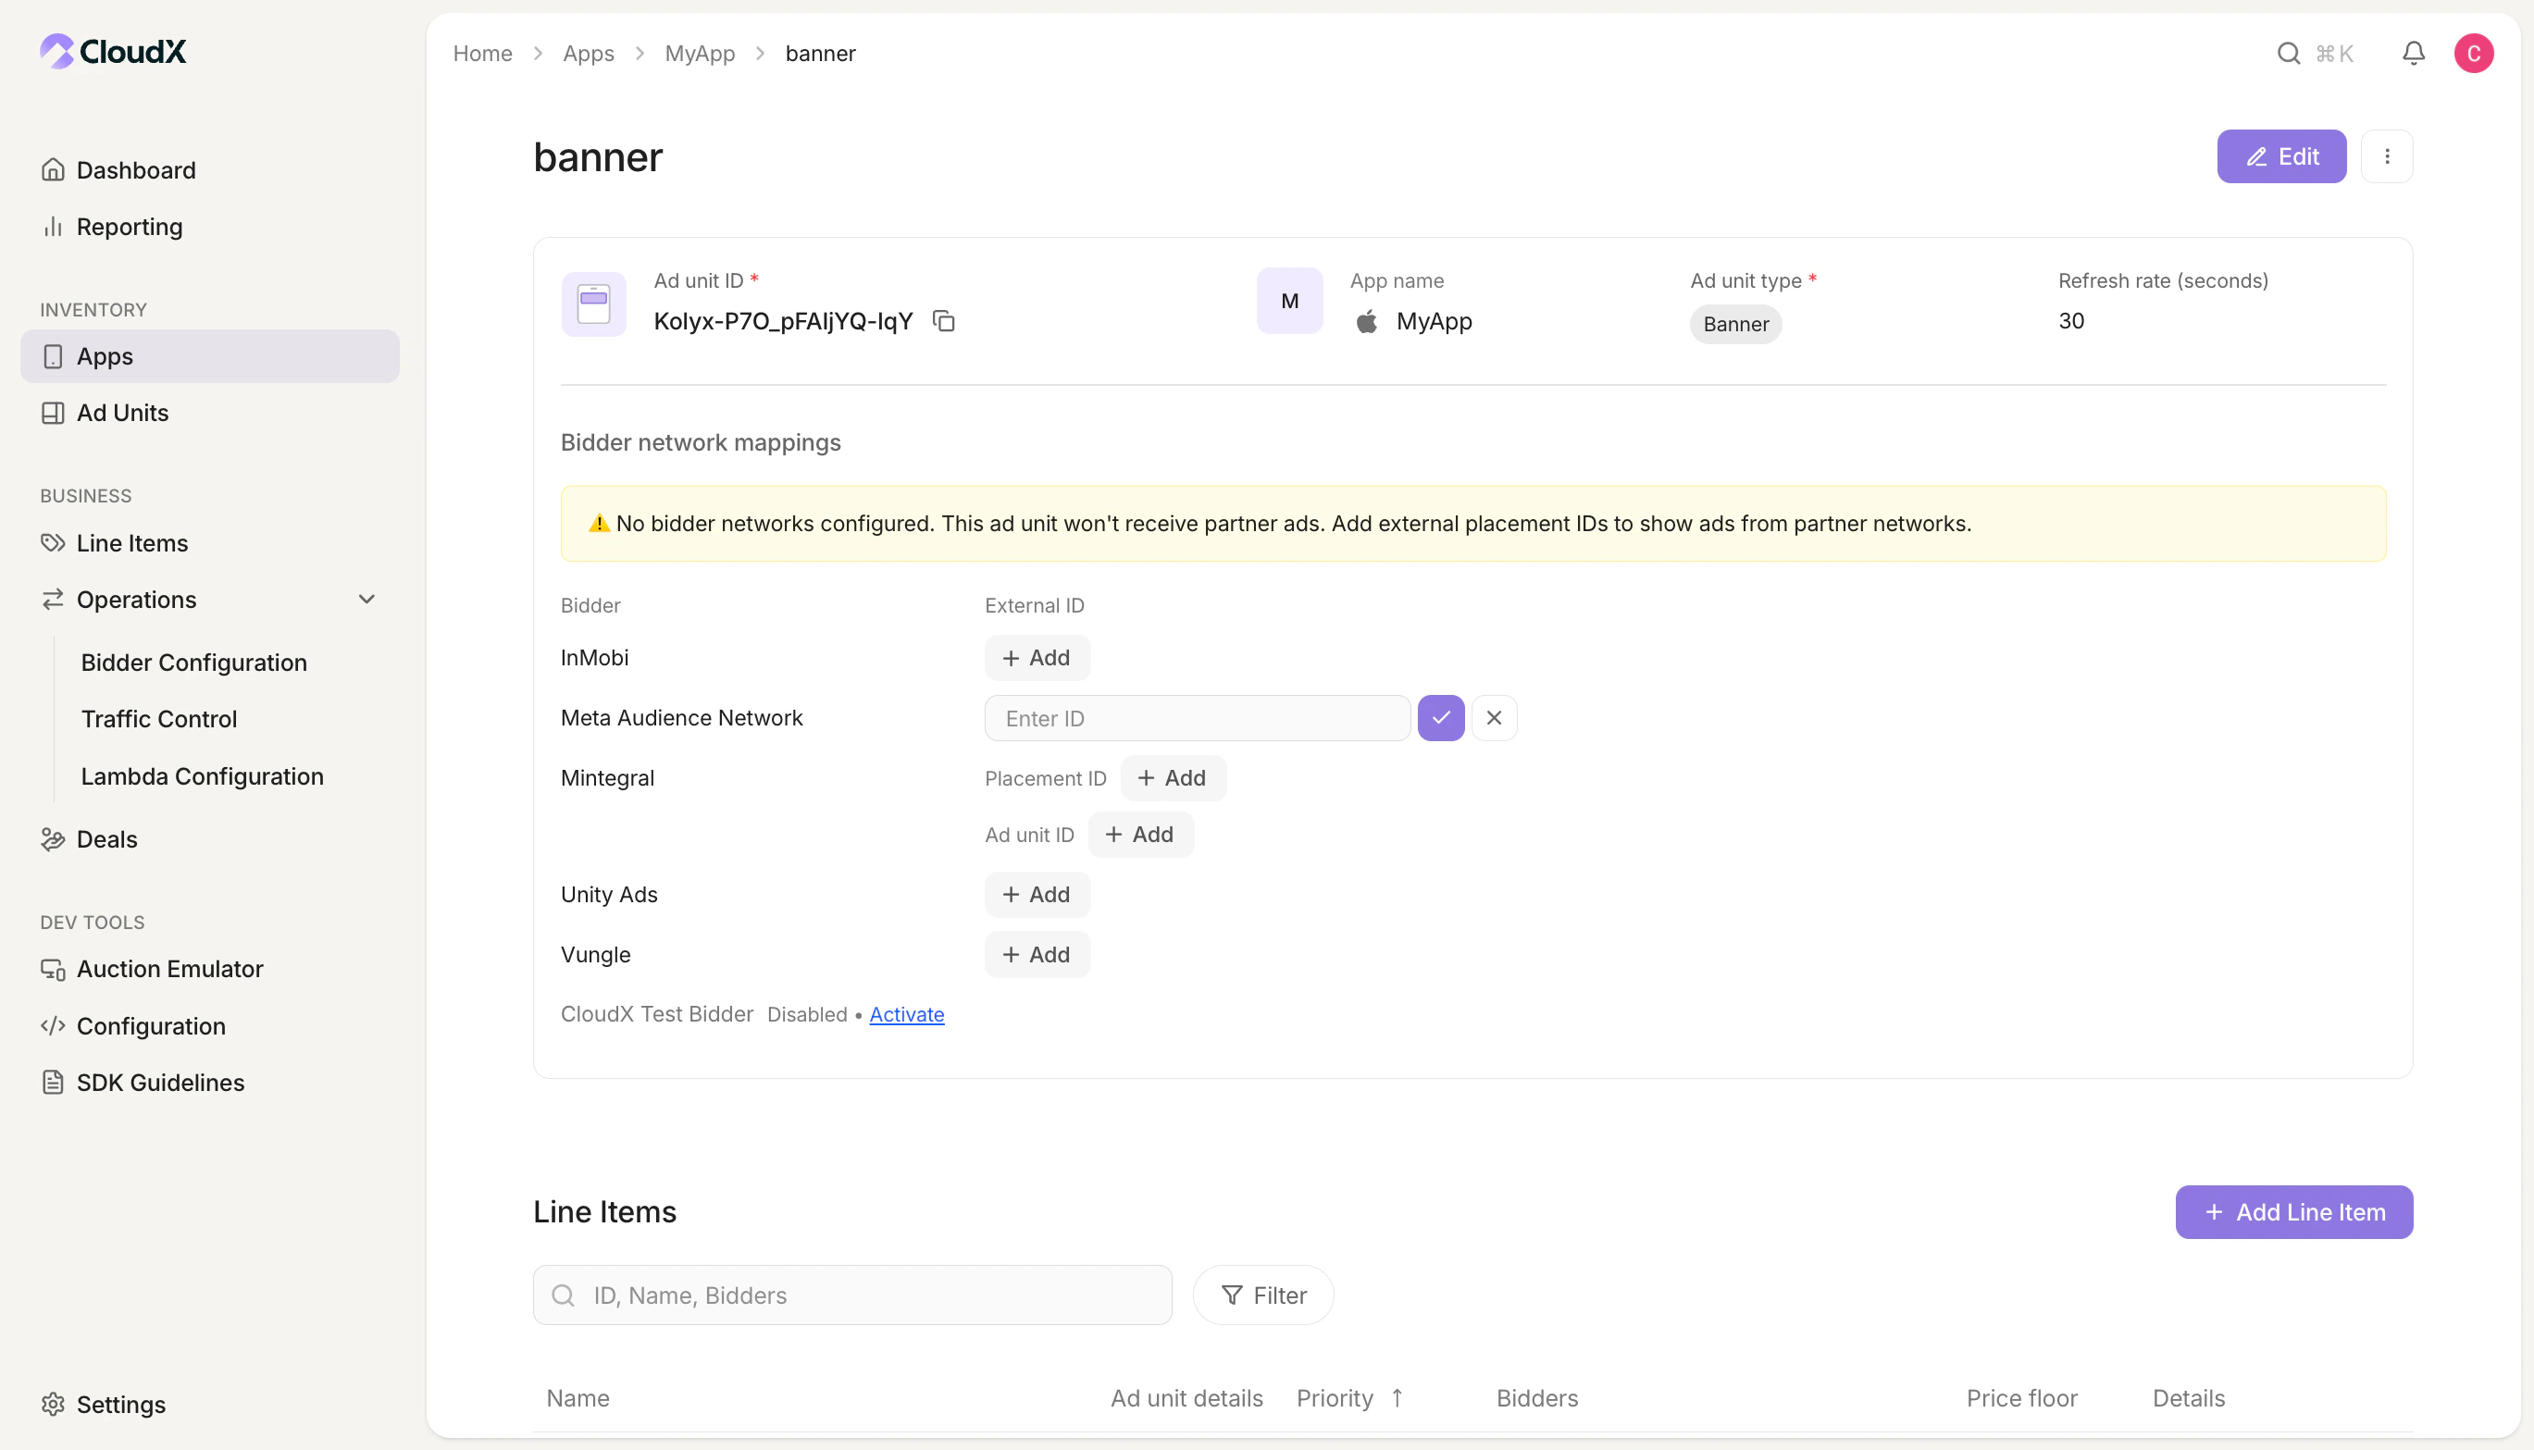Activate the CloudX Test Bidder
Viewport: 2534px width, 1450px height.
point(906,1014)
